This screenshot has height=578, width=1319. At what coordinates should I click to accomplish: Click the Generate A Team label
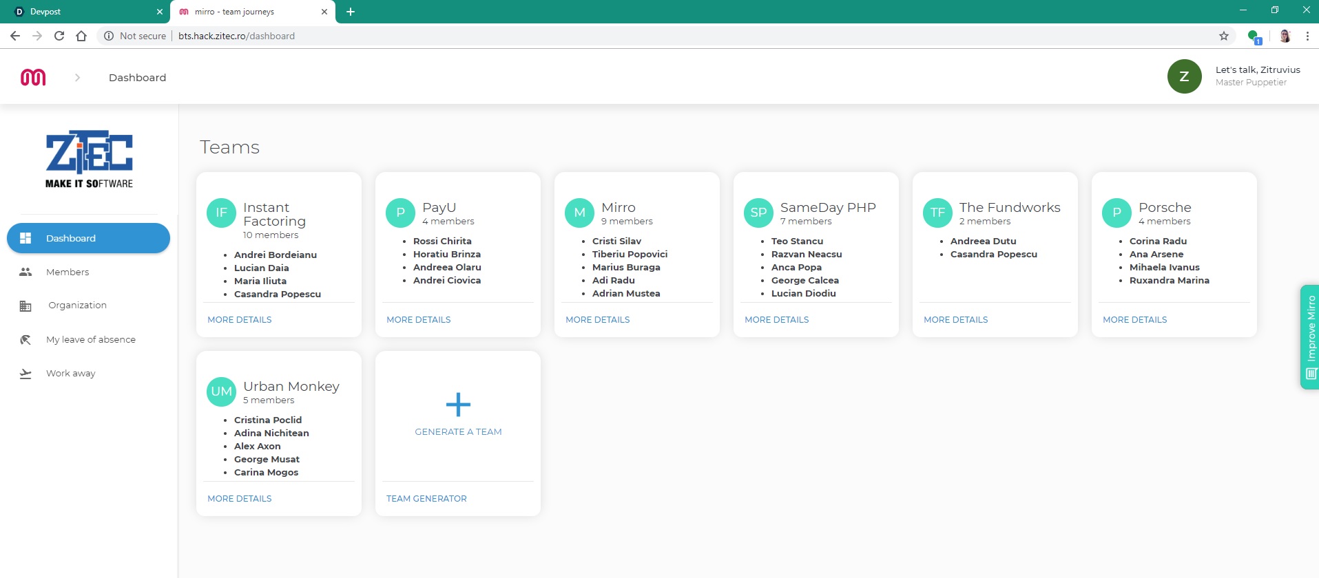(x=458, y=431)
